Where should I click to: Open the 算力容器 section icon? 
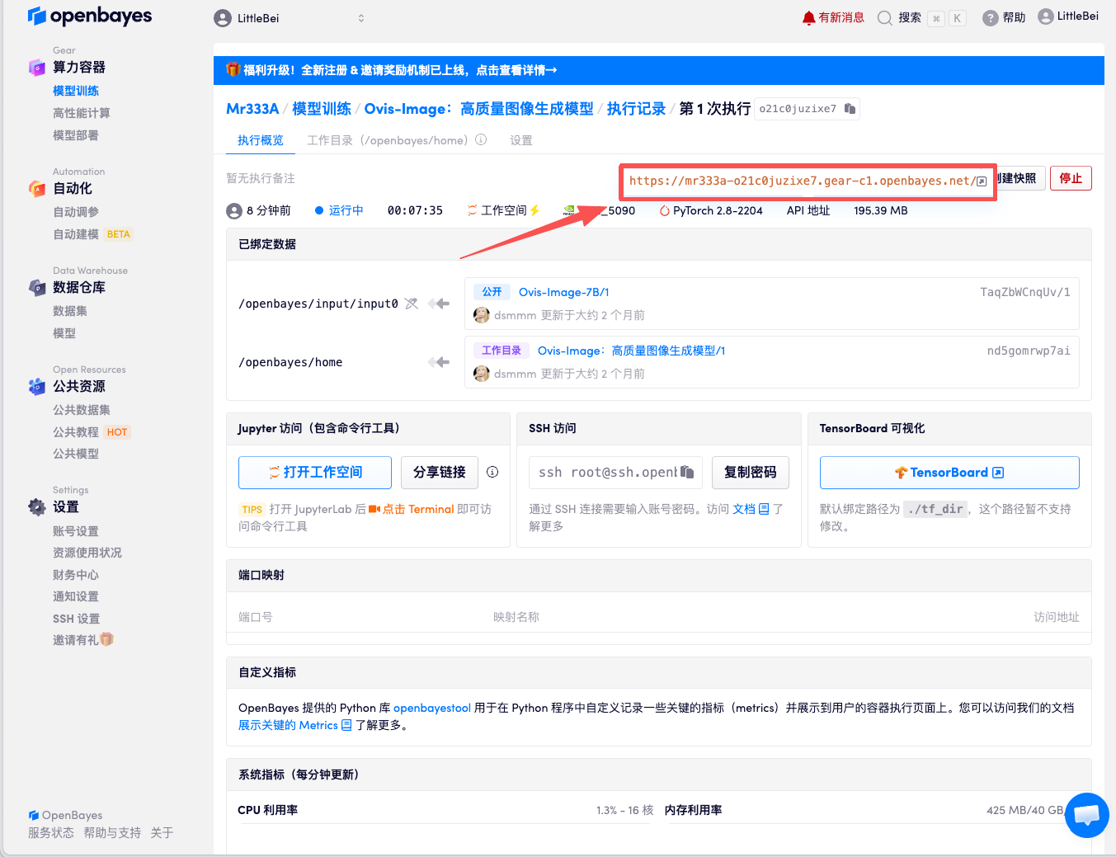37,68
